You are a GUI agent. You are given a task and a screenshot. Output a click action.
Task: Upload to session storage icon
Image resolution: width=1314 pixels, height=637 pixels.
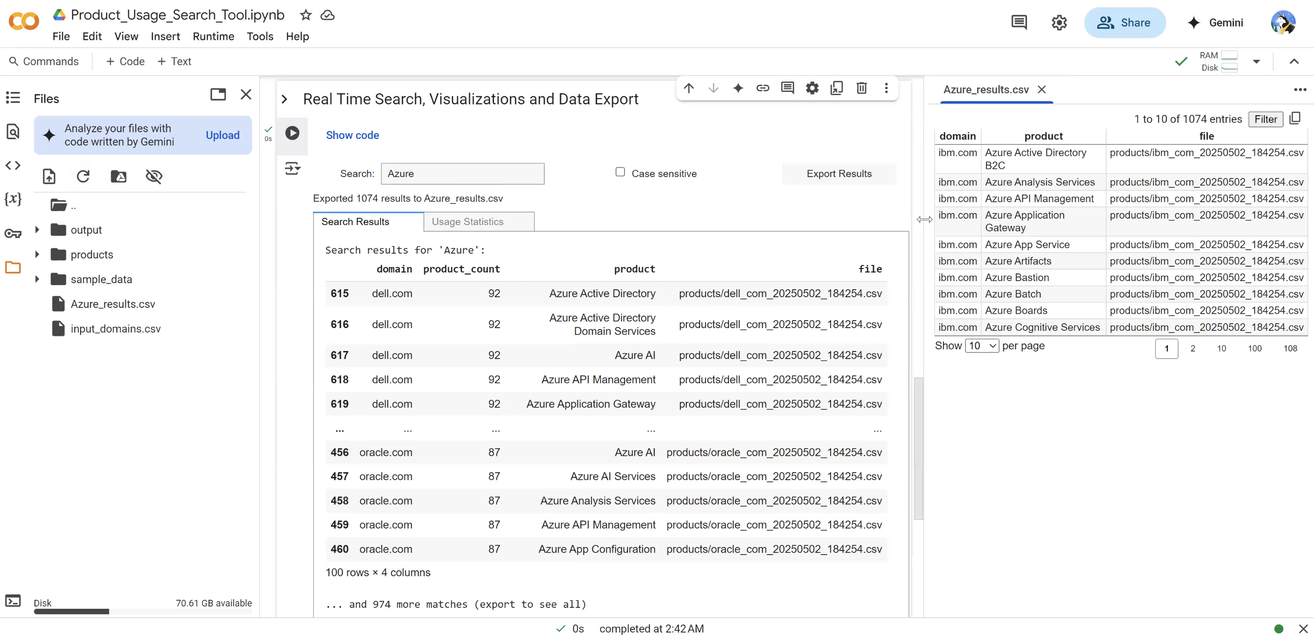coord(49,177)
